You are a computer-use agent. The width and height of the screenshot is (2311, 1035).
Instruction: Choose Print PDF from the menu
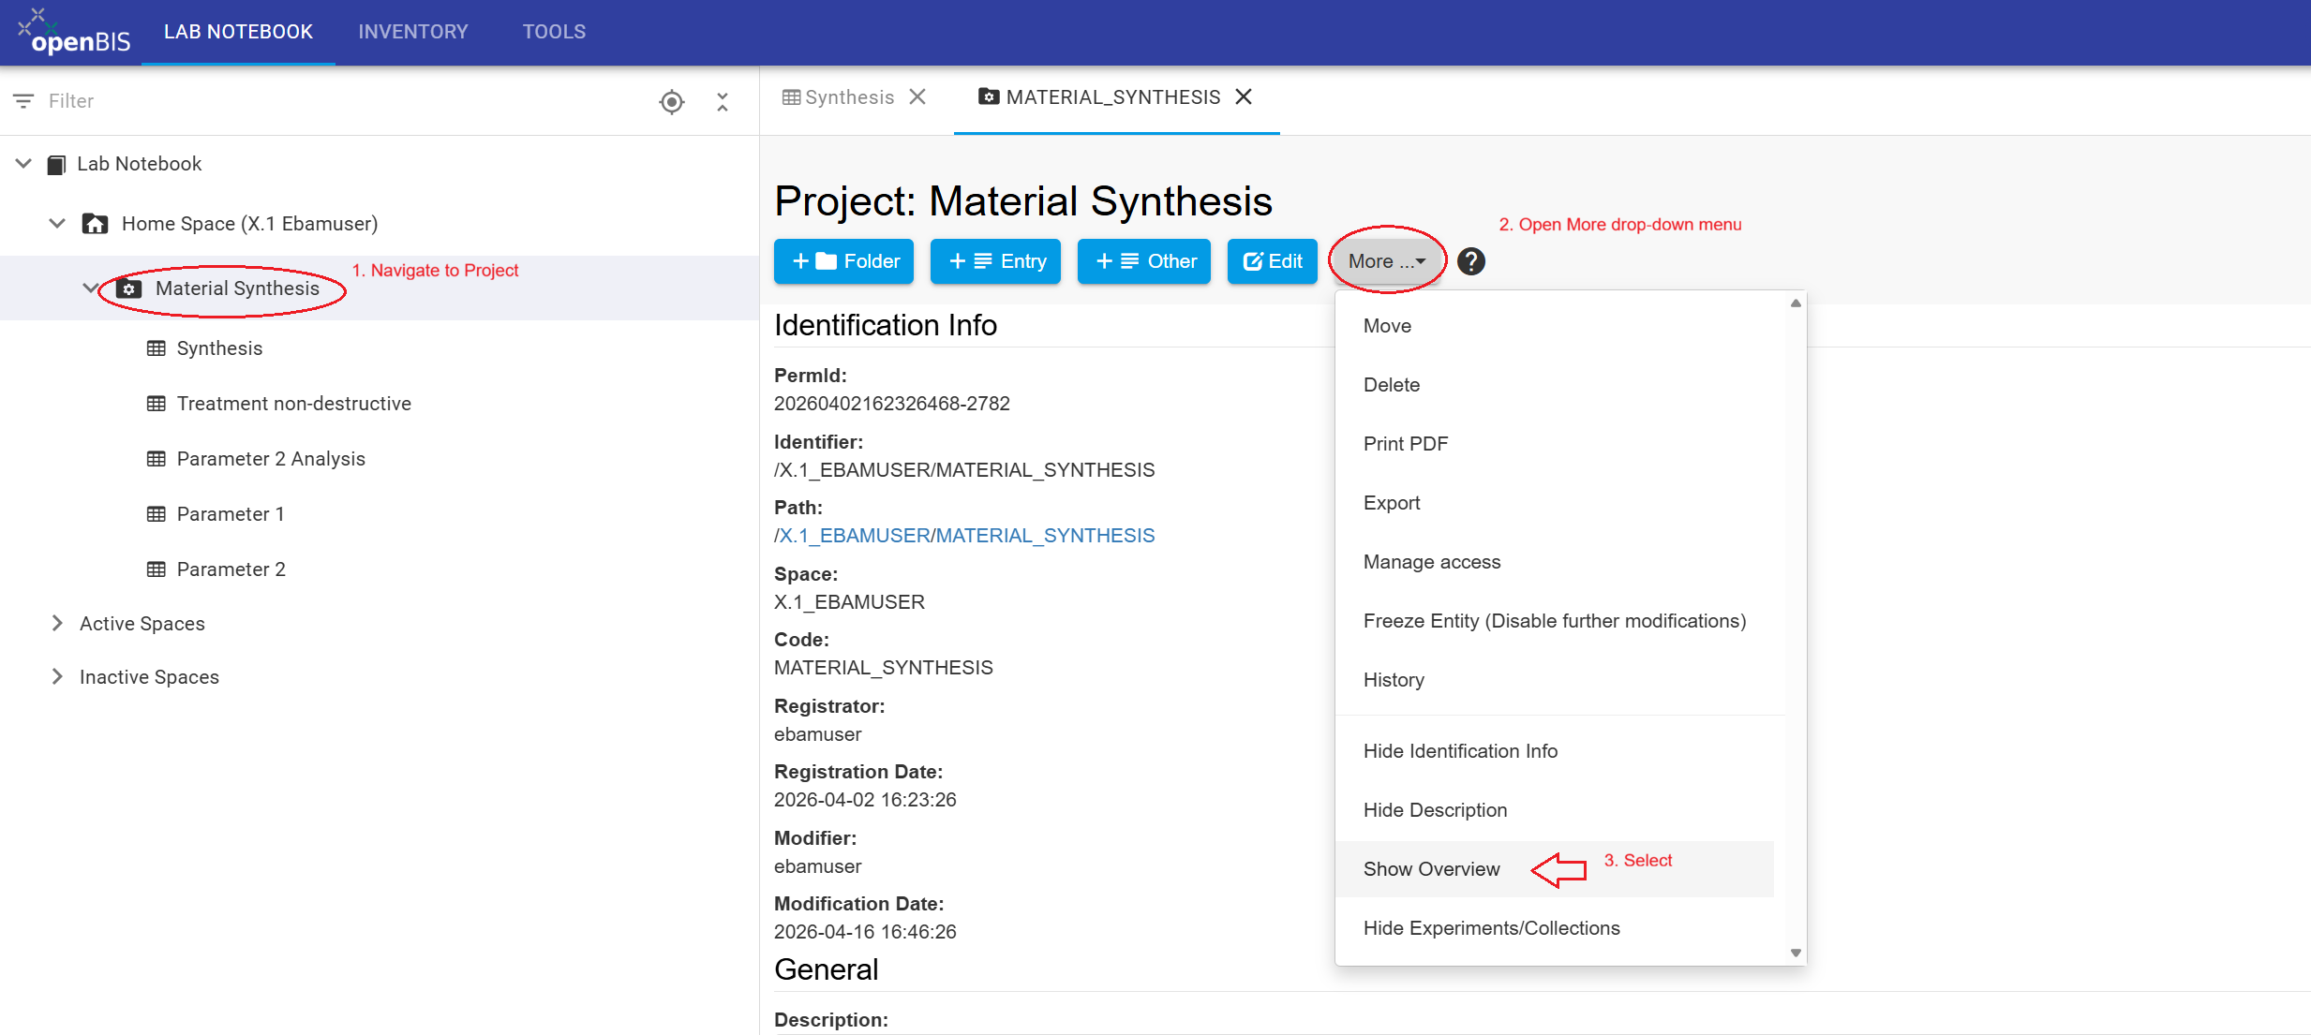click(x=1405, y=444)
